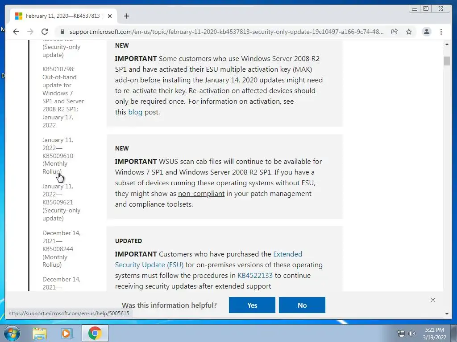Viewport: 457px width, 342px height.
Task: Open Windows Explorer from taskbar
Action: (x=39, y=333)
